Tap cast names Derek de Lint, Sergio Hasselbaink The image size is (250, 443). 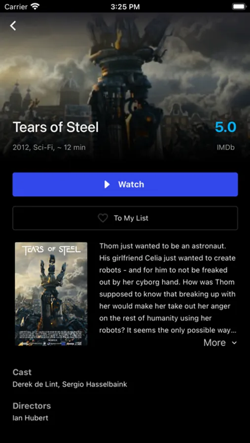click(x=70, y=384)
